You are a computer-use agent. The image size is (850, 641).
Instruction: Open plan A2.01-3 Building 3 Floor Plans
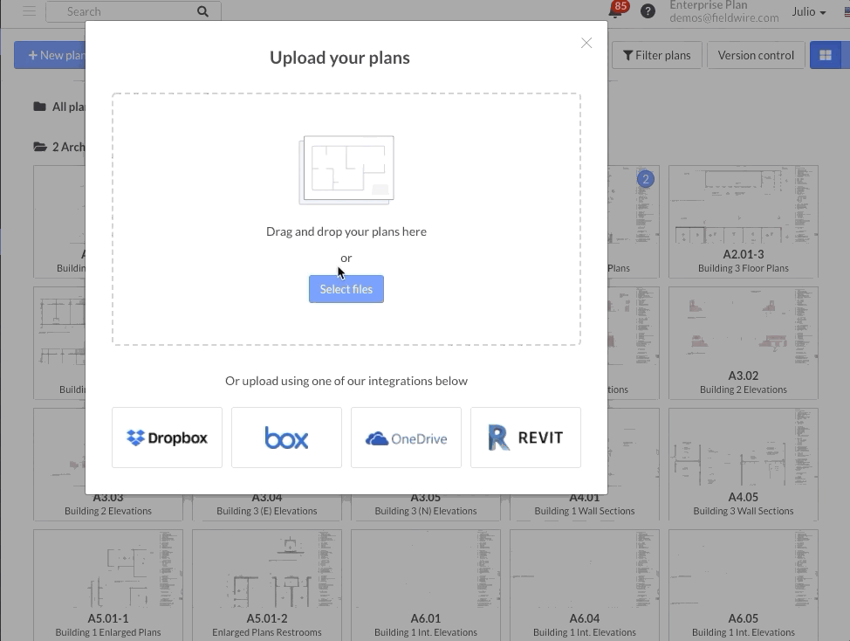[x=744, y=222]
